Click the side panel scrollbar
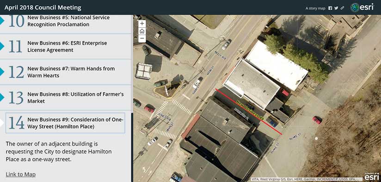 pyautogui.click(x=132, y=147)
